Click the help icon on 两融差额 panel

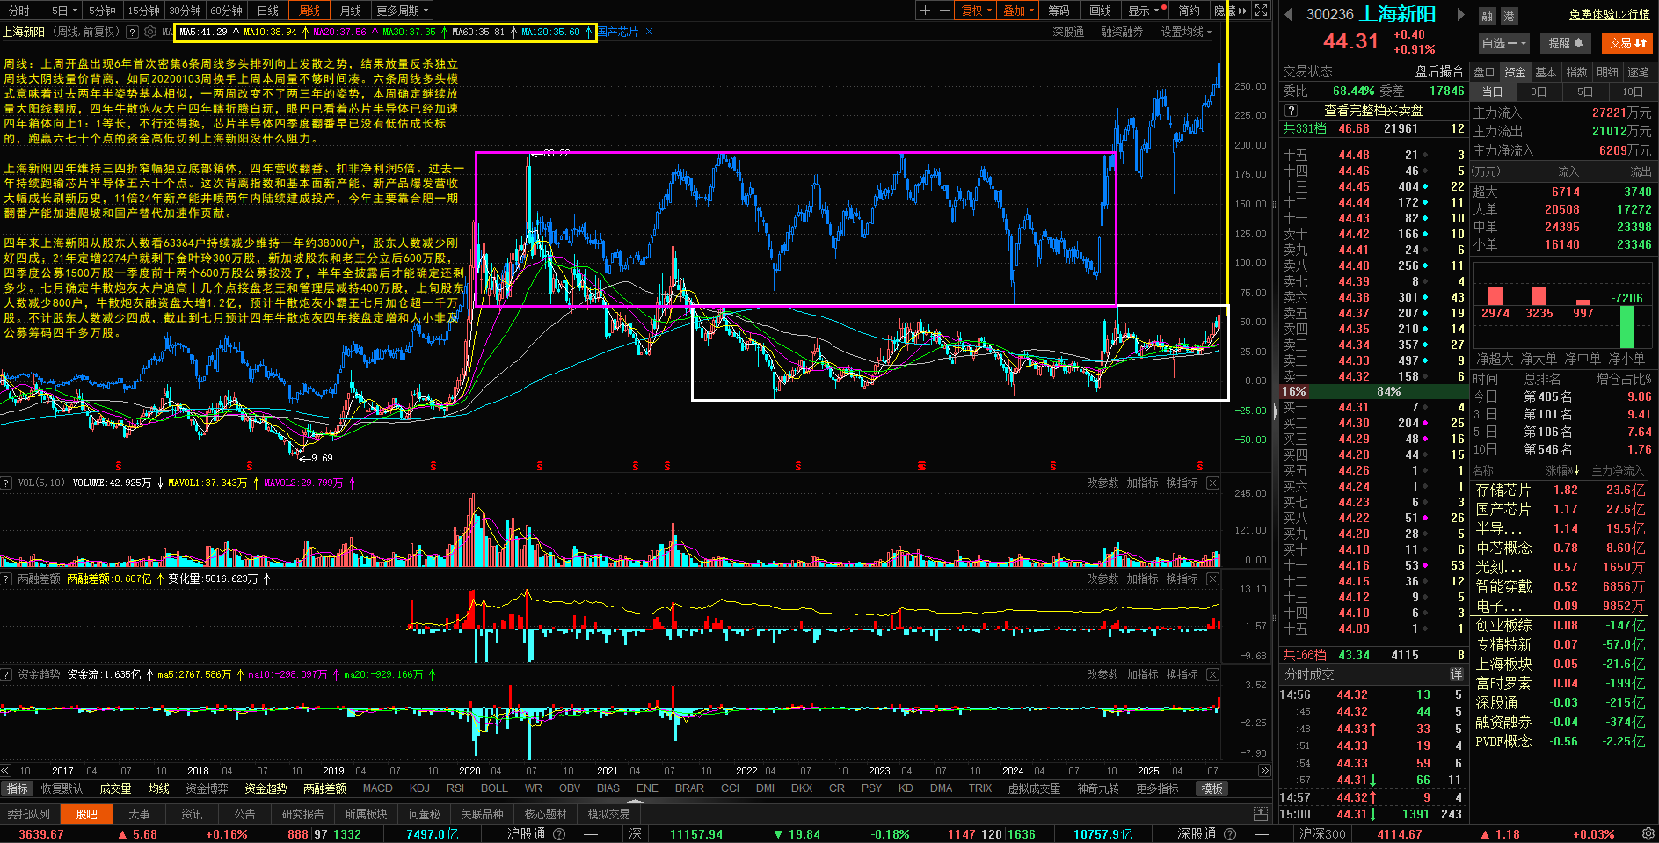(6, 578)
